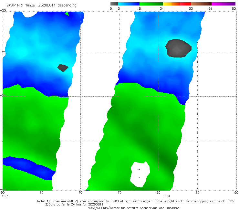This screenshot has height=210, width=239.
Task: Click color scale label '50'
Action: coord(191,8)
